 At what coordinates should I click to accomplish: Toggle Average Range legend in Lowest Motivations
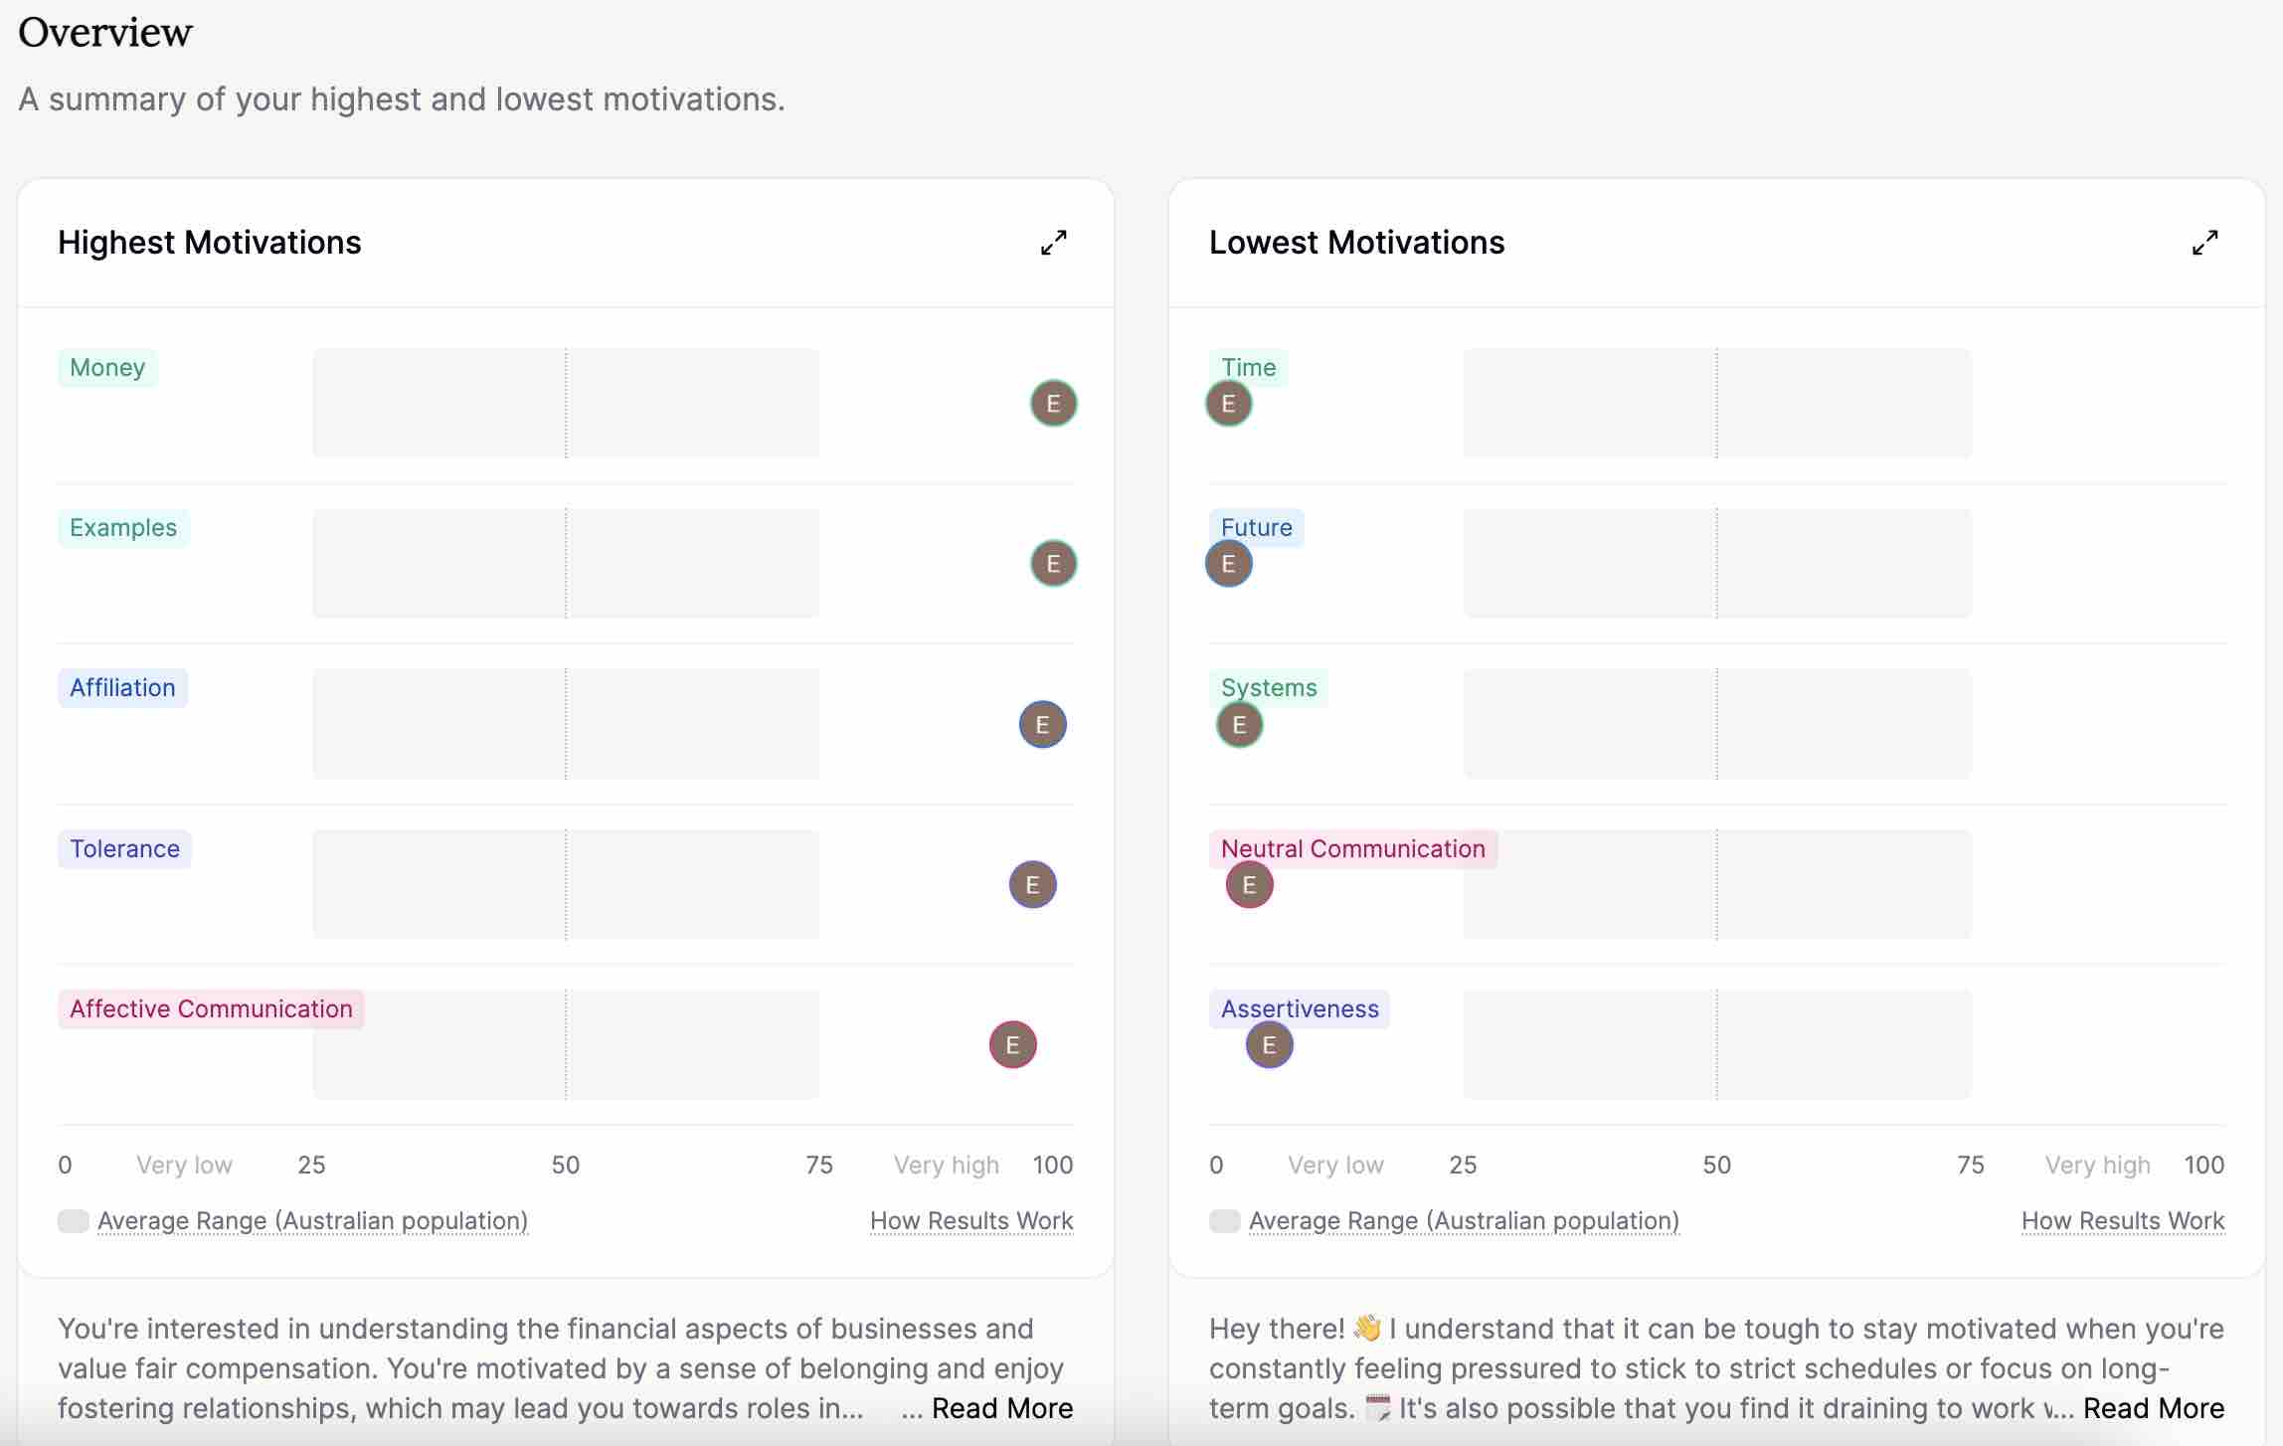pos(1223,1219)
